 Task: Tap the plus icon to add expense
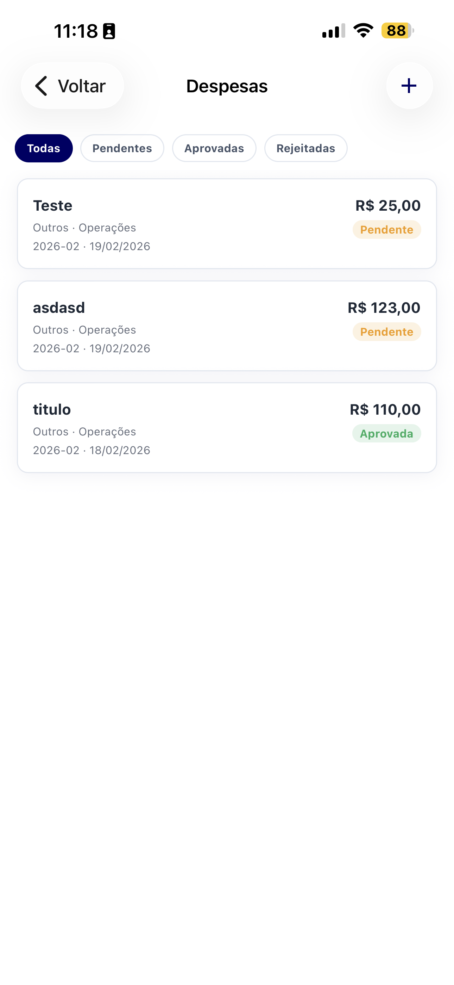[x=409, y=86]
